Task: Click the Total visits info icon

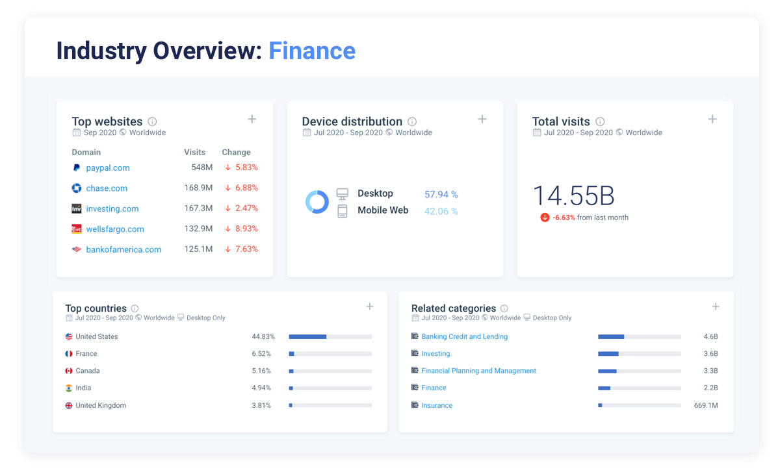Action: (x=600, y=121)
